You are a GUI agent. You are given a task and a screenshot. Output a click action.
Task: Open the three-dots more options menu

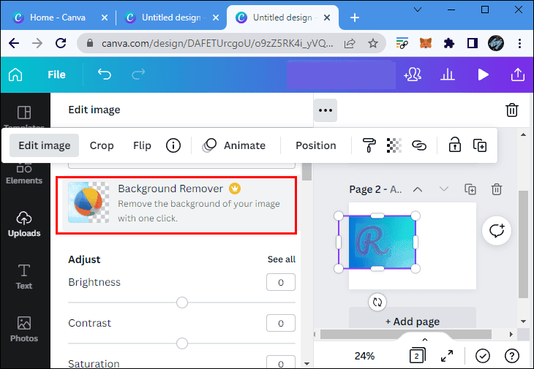[x=326, y=110]
